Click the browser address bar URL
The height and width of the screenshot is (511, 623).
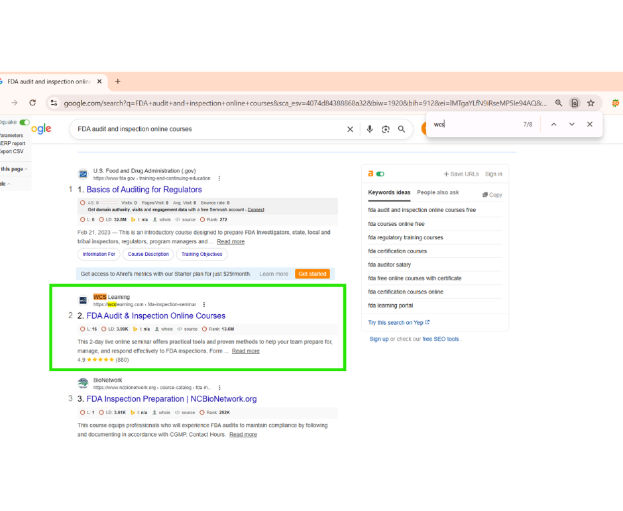pos(305,103)
